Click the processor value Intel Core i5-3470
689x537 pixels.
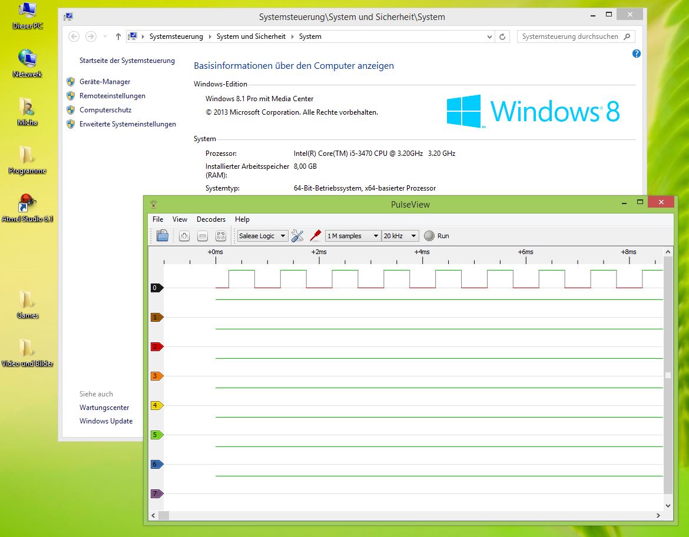pos(375,154)
